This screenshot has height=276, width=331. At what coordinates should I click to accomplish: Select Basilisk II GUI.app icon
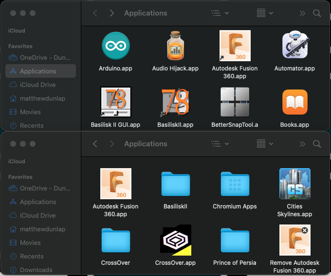pyautogui.click(x=116, y=102)
